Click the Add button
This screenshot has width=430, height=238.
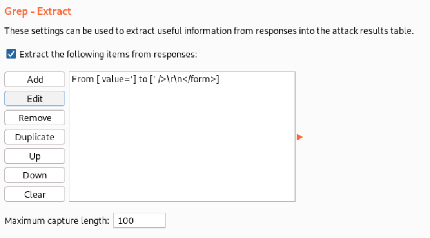pyautogui.click(x=35, y=80)
